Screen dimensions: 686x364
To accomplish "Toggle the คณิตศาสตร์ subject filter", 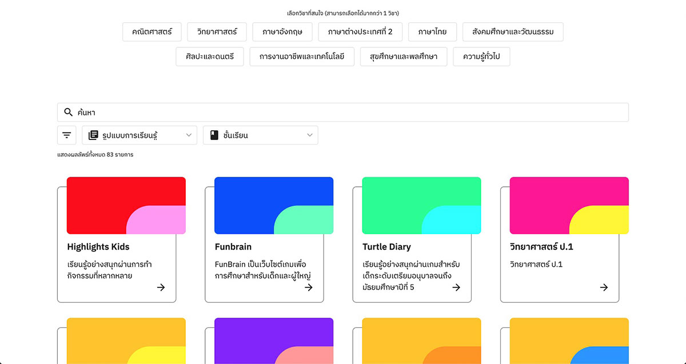I will [x=151, y=32].
